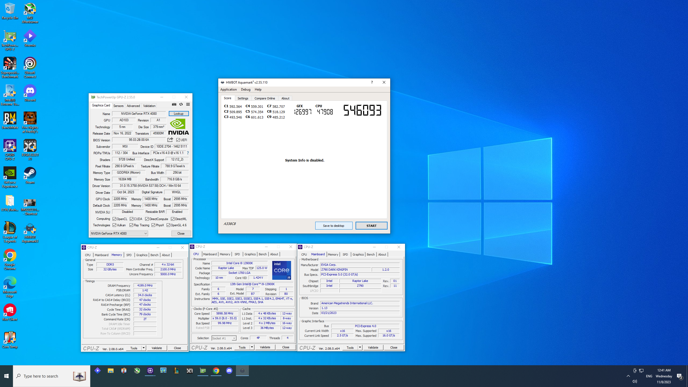Viewport: 688px width, 387px height.
Task: Open the Core Temp desktop icon
Action: pyautogui.click(x=10, y=340)
